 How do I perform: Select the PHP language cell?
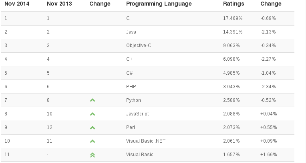131,87
